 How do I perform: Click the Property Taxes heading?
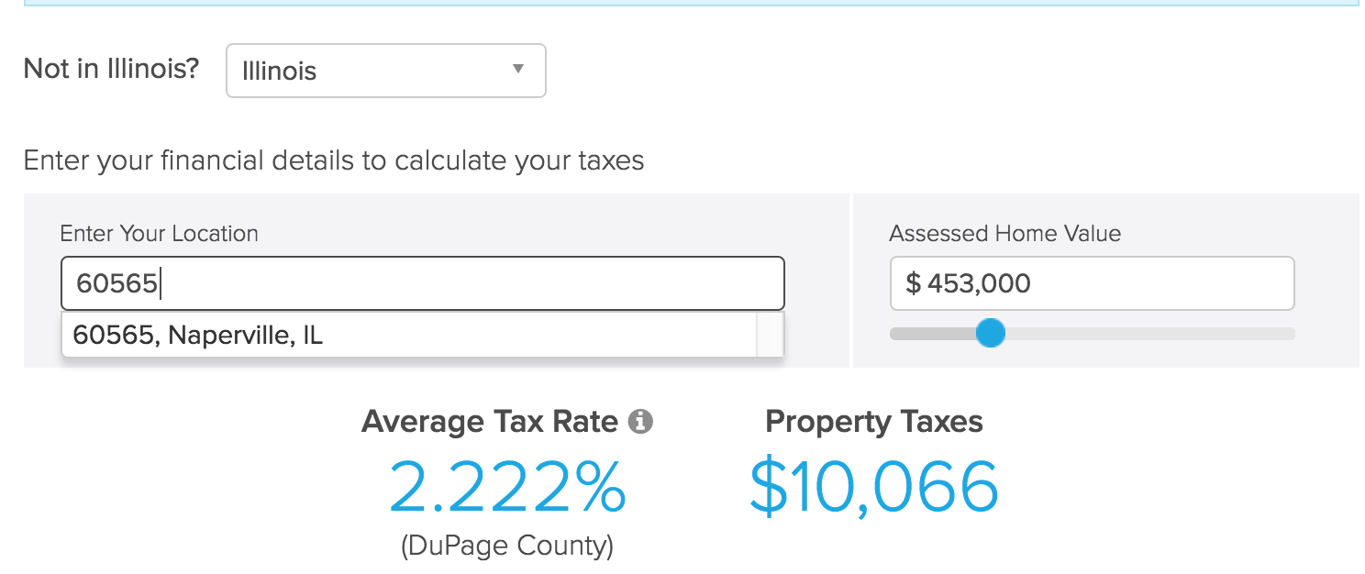[x=874, y=422]
